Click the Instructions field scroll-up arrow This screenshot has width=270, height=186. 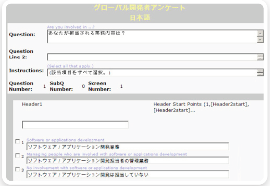[260, 71]
